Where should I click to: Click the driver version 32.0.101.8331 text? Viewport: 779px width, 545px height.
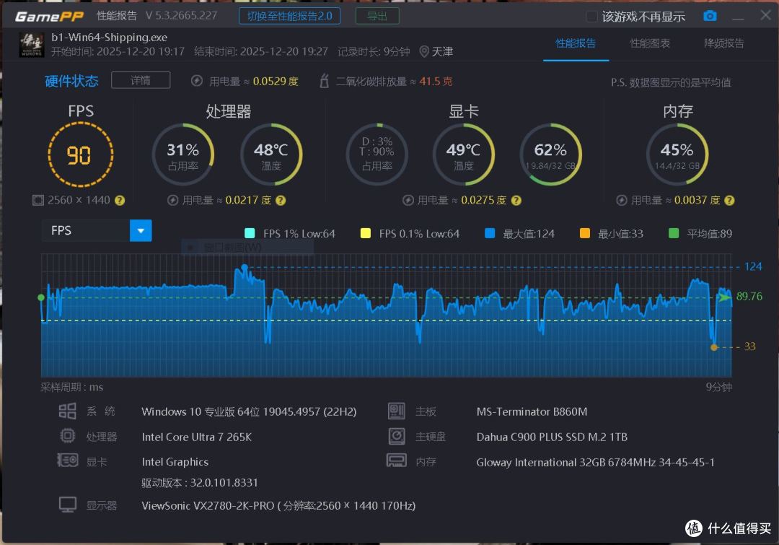click(x=200, y=483)
